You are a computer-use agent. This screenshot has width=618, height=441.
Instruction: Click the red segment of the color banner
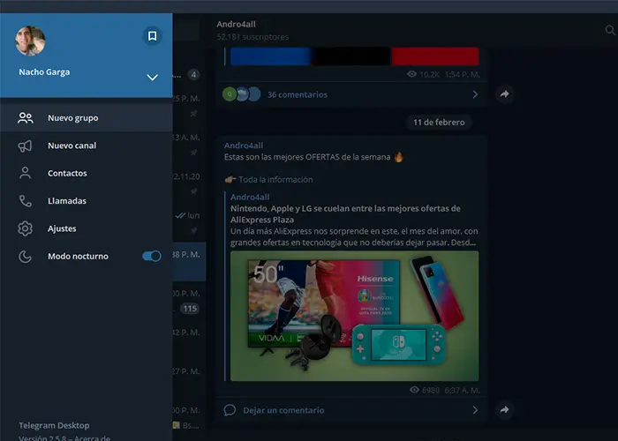click(x=435, y=56)
